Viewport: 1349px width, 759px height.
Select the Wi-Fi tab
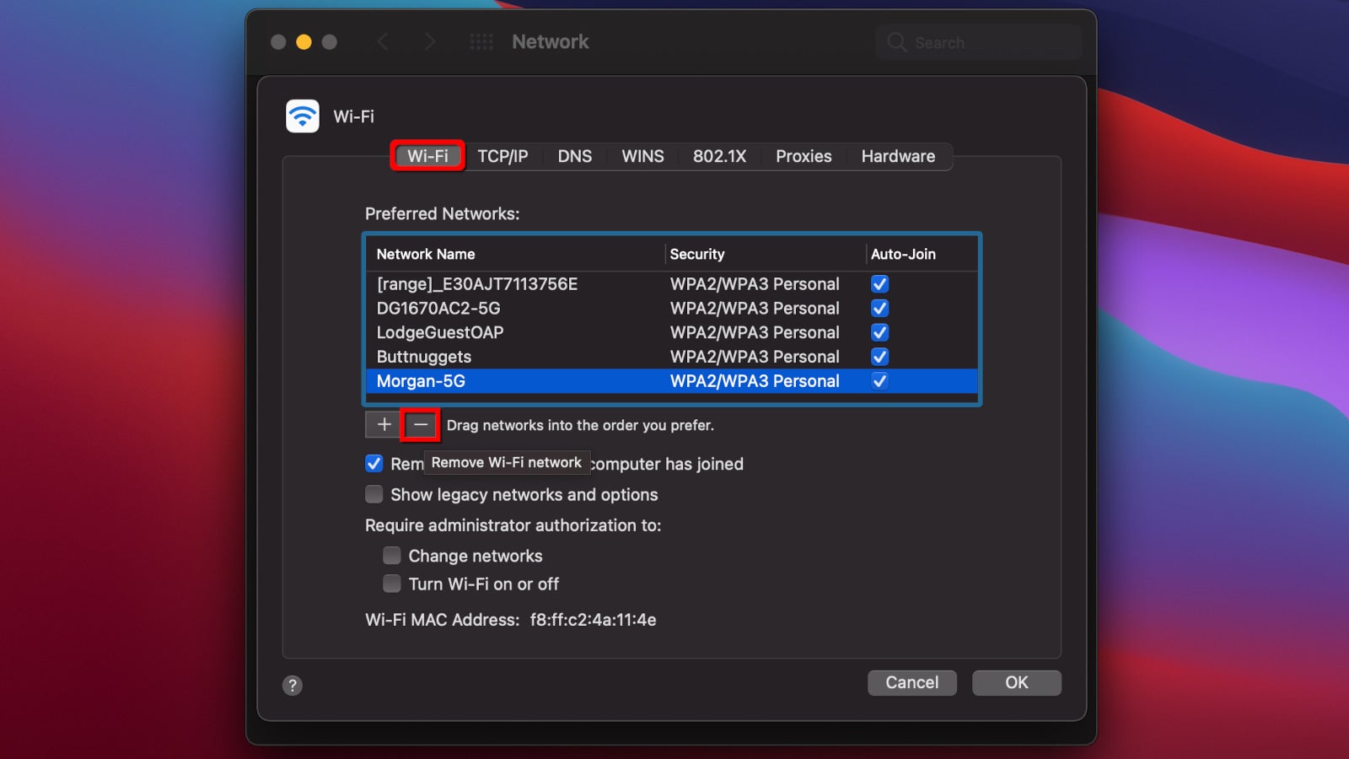click(427, 156)
